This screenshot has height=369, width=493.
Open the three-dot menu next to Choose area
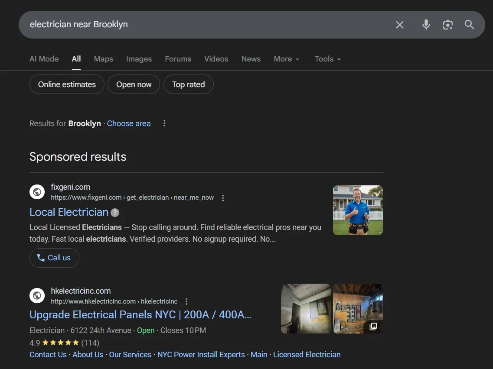(x=164, y=123)
